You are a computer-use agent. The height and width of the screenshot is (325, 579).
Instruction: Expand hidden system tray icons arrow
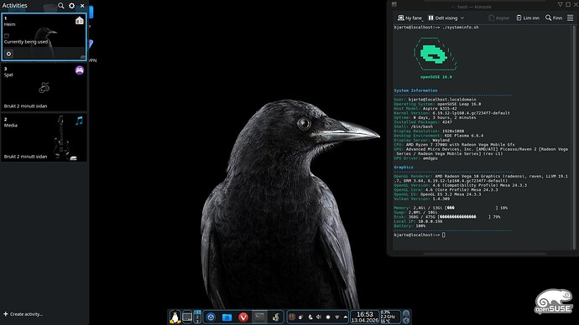pos(345,317)
